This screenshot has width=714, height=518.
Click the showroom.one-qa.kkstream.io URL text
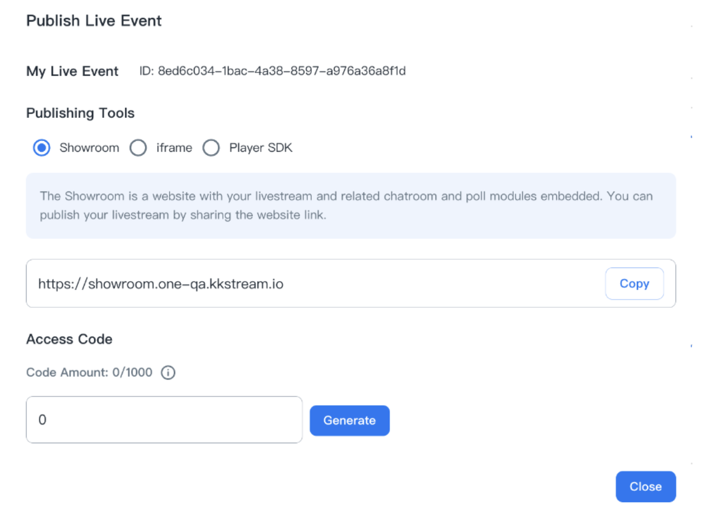point(160,284)
